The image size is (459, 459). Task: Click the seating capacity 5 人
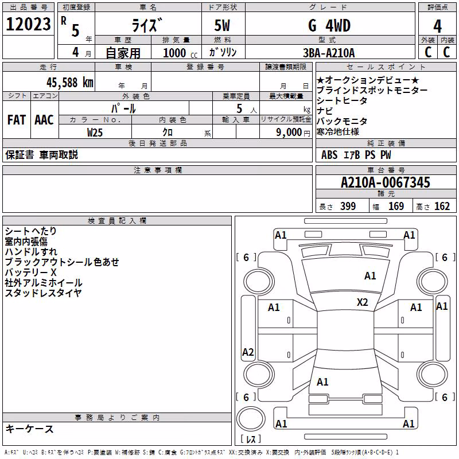[247, 109]
